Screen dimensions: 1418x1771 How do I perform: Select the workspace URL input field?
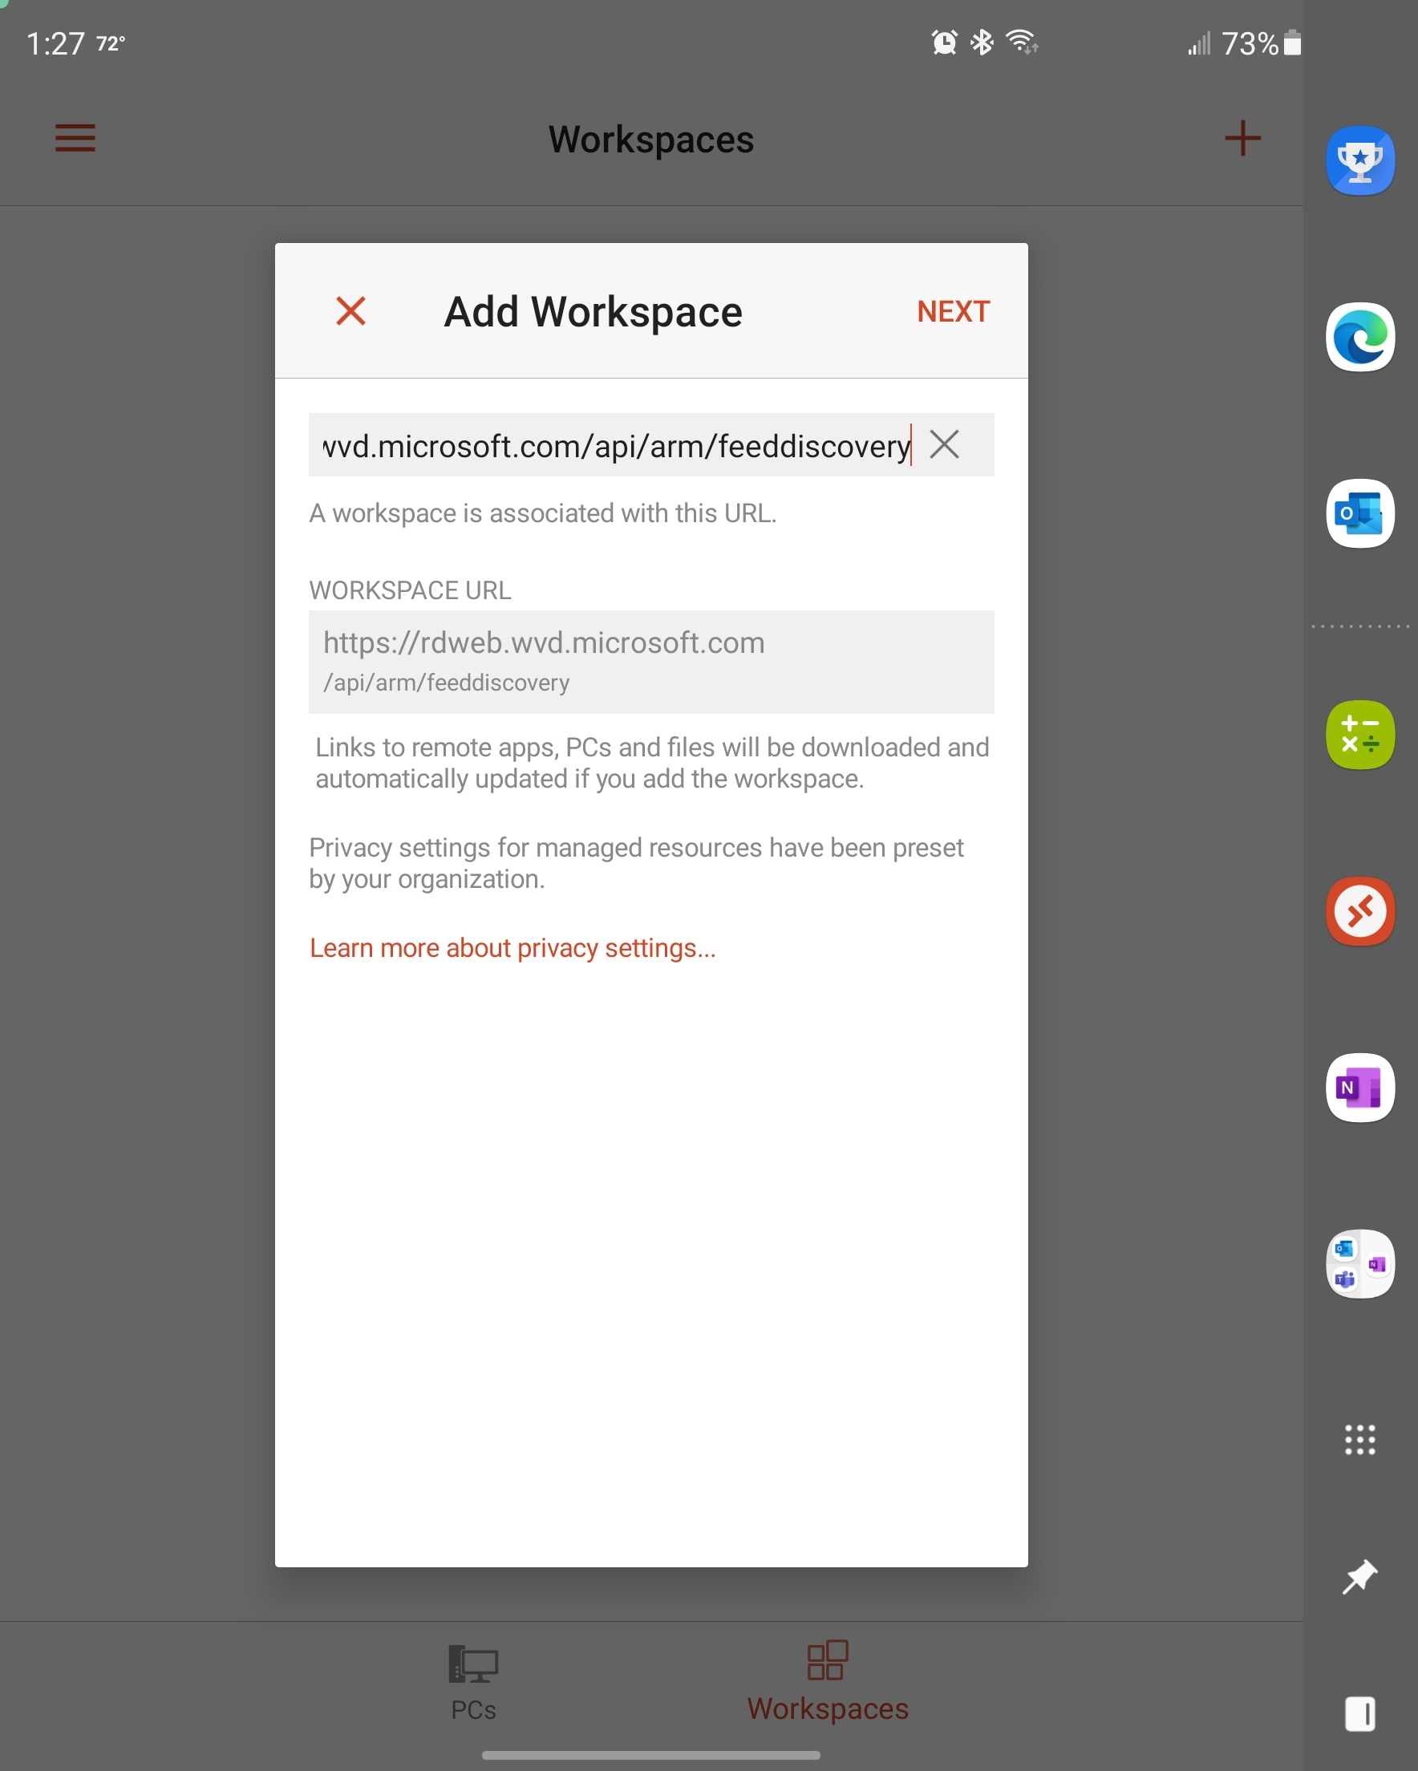click(608, 444)
